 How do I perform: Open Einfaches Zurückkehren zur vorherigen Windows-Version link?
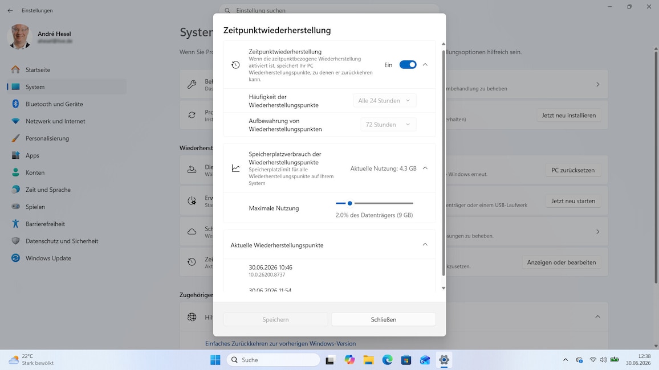tap(280, 344)
